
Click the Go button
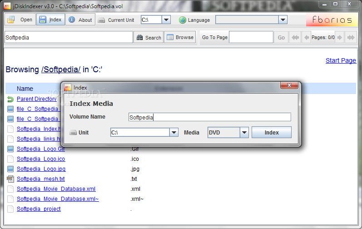click(281, 37)
